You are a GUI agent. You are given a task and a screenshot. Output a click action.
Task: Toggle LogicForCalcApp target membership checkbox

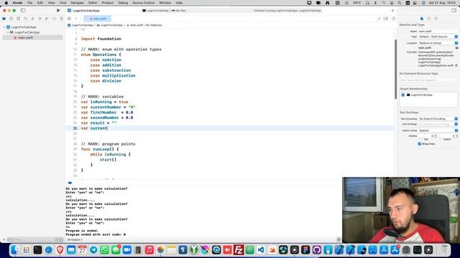click(x=402, y=95)
